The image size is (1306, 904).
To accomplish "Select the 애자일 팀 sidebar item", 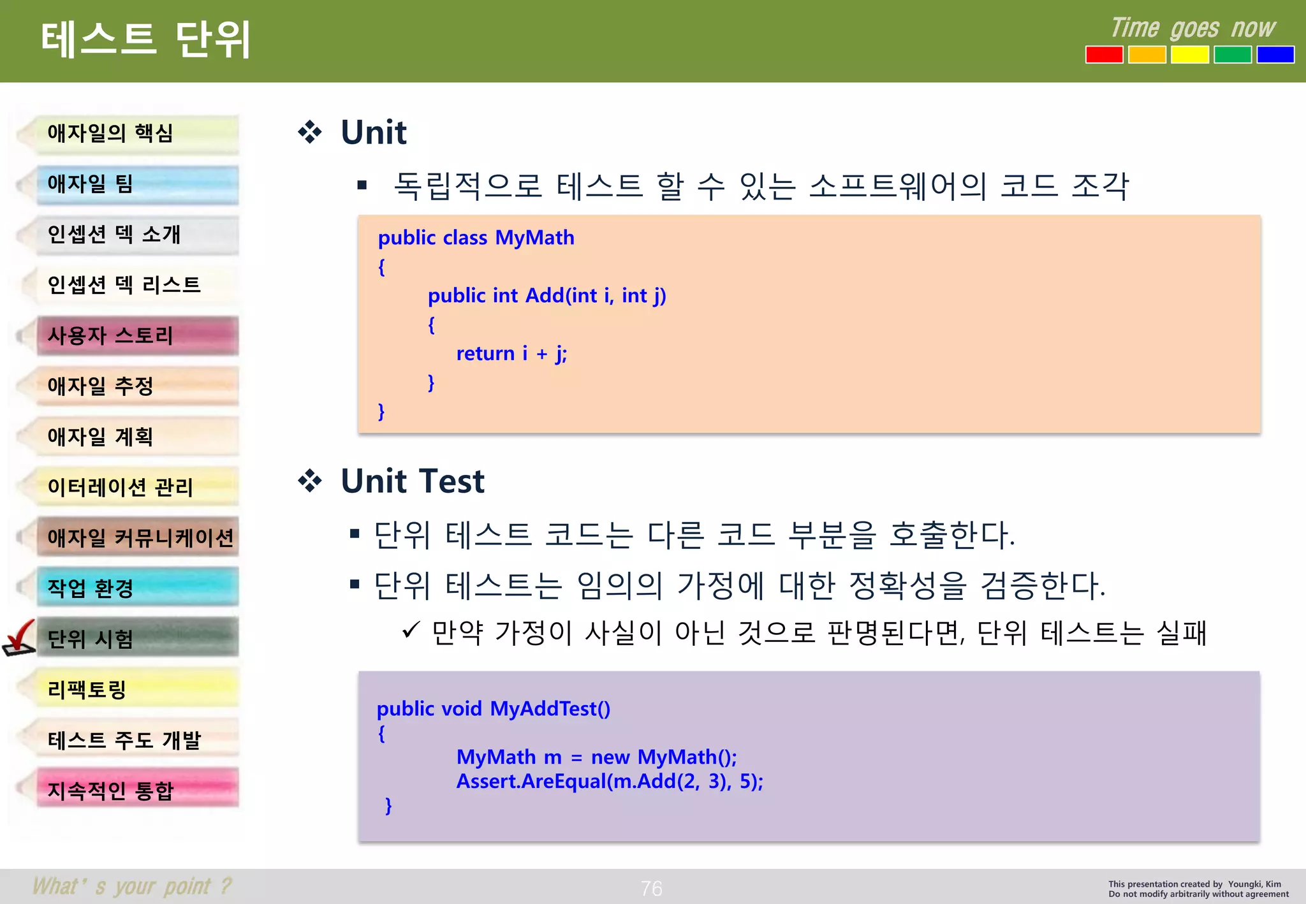I will 128,185.
